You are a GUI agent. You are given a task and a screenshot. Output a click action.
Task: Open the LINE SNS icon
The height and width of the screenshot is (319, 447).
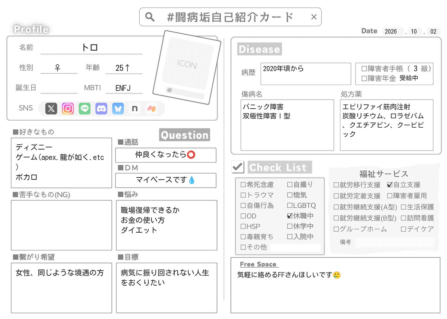coord(85,108)
